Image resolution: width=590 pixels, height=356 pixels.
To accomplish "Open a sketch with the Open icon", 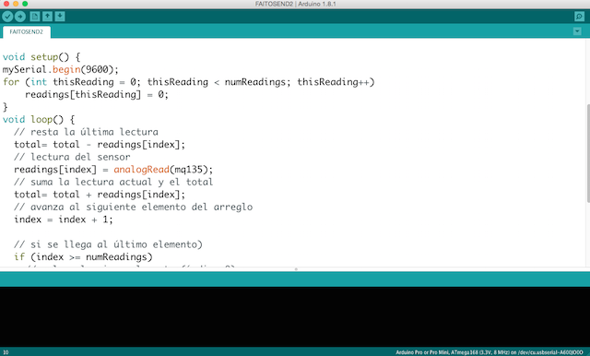I will [47, 17].
